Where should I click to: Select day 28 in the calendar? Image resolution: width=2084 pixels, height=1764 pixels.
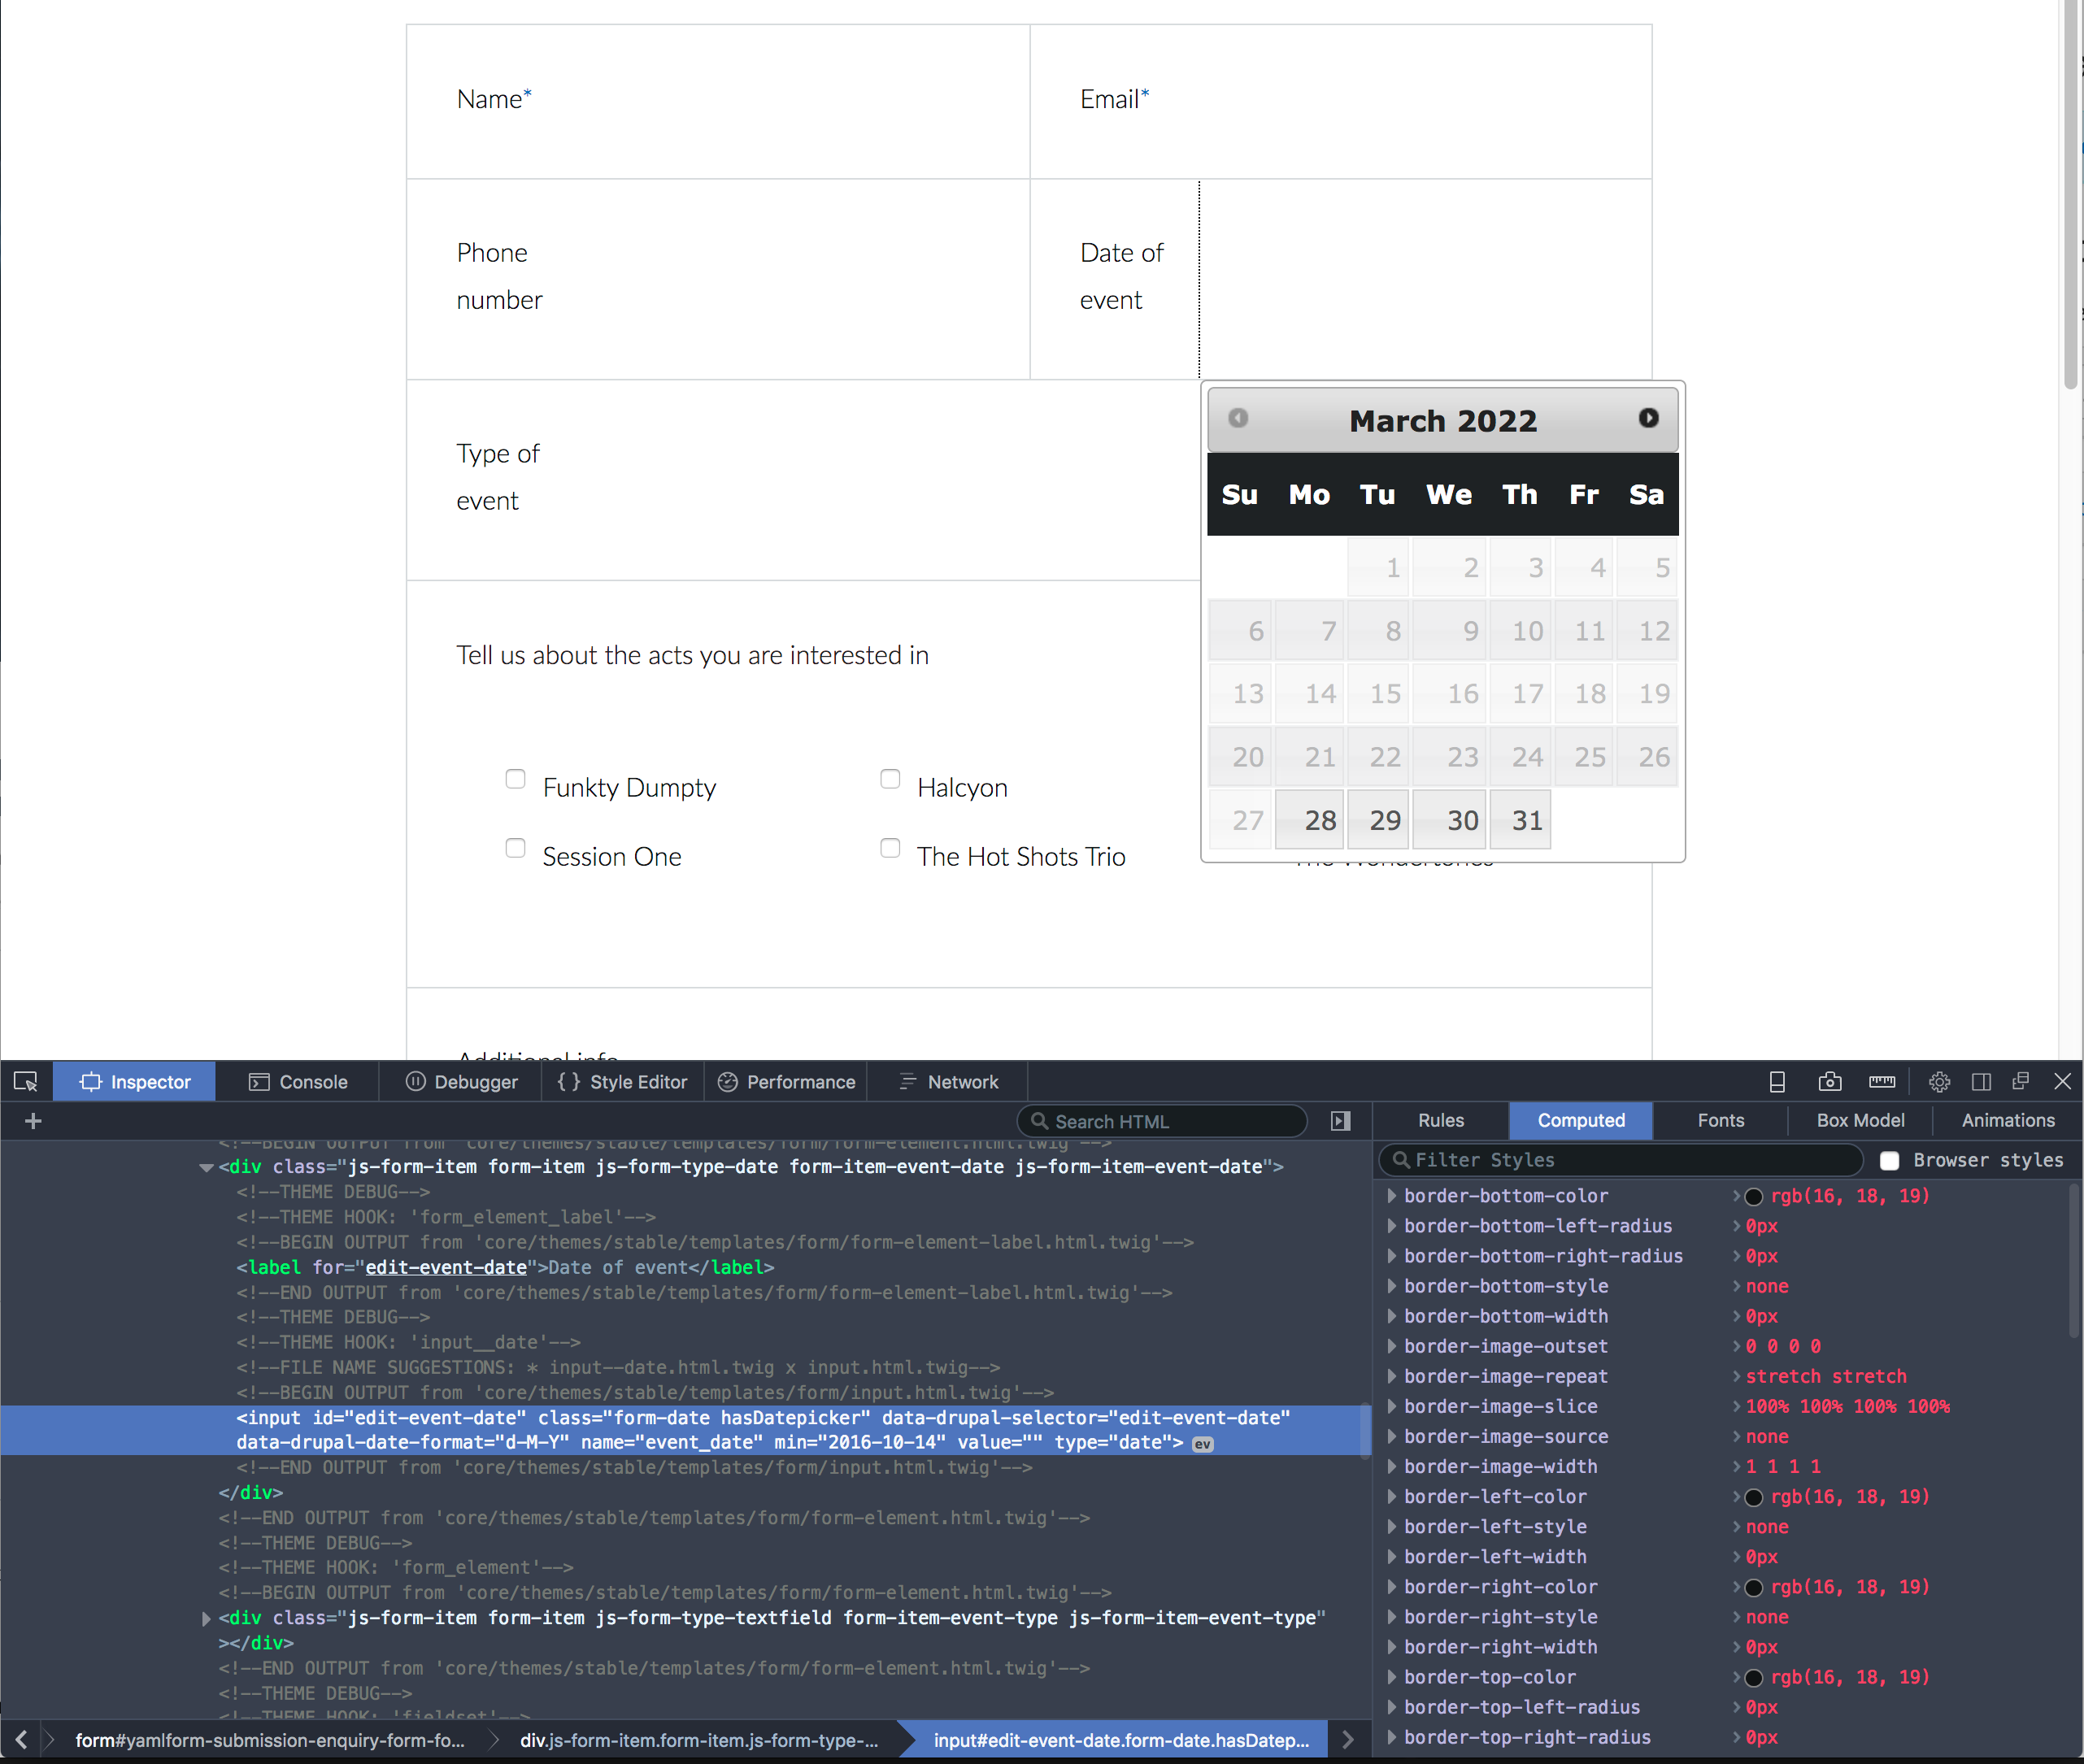(x=1309, y=820)
